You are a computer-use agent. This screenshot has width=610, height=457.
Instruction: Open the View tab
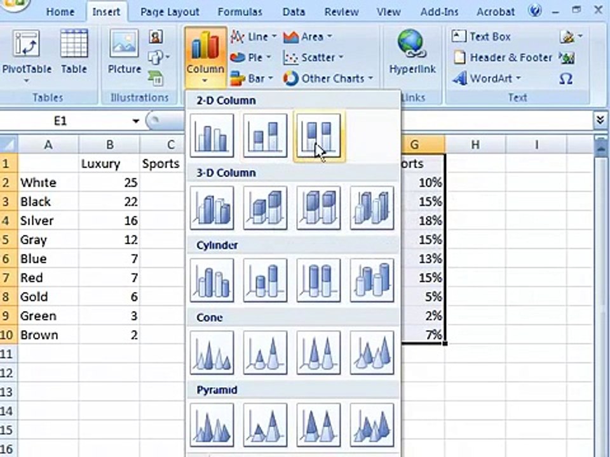[x=389, y=11]
